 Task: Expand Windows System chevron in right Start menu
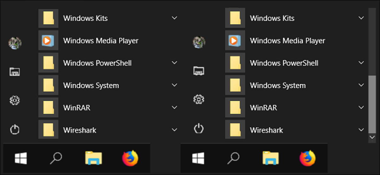(361, 85)
